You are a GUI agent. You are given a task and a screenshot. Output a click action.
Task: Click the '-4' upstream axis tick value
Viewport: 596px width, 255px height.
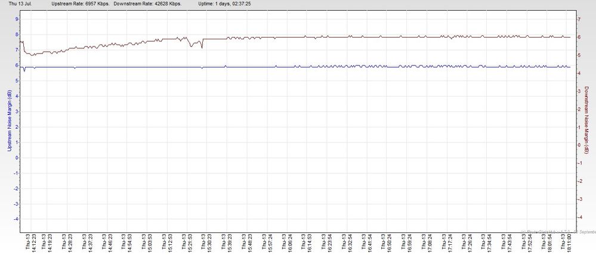coord(16,219)
